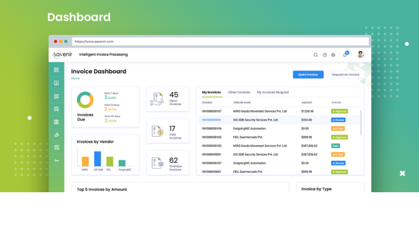Click the Quick Invoice button
The image size is (419, 235).
pos(308,75)
